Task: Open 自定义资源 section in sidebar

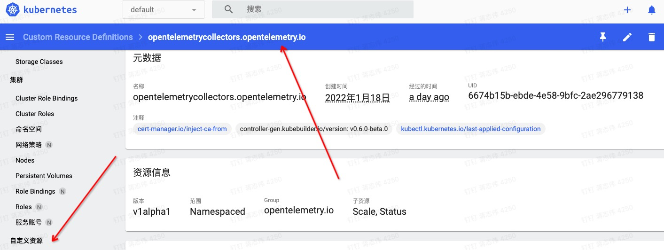Action: 26,241
